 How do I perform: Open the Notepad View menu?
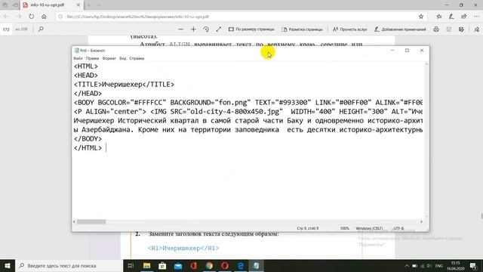pyautogui.click(x=122, y=58)
